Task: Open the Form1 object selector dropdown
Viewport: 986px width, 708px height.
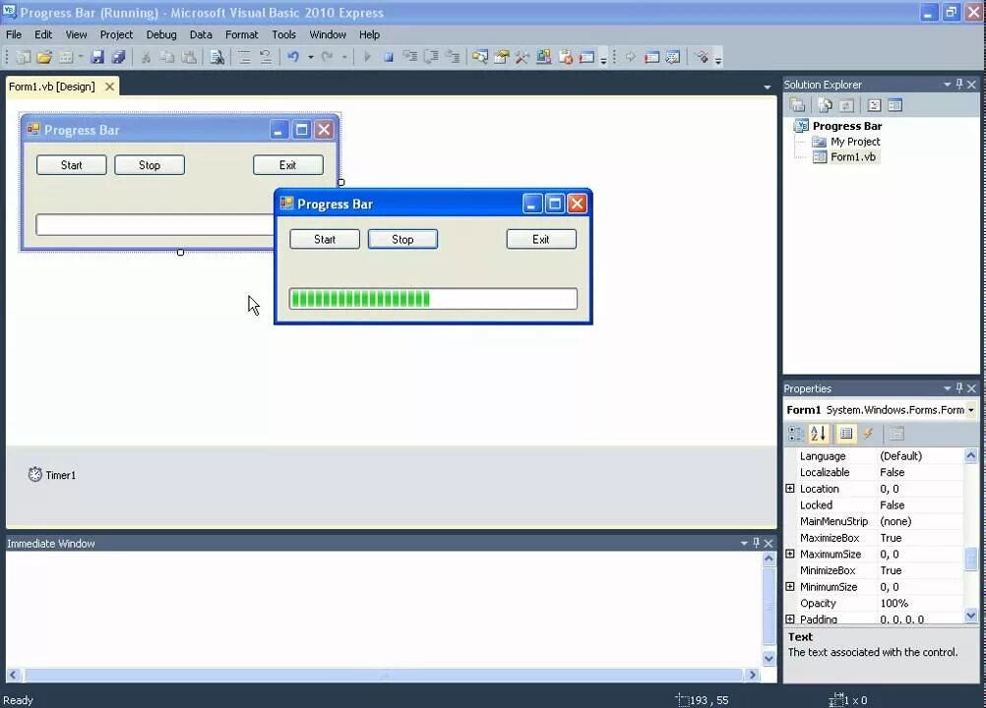Action: (x=971, y=410)
